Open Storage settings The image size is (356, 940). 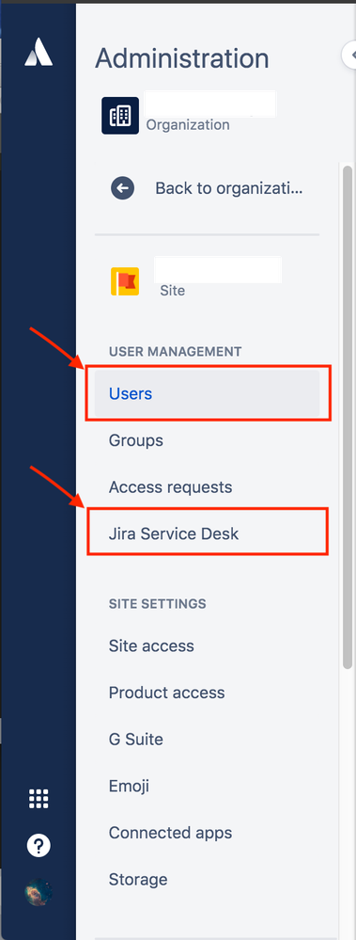coord(138,880)
